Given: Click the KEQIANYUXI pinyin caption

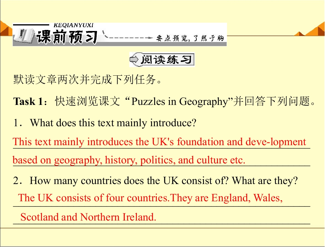Looking at the screenshot, I should (x=74, y=25).
